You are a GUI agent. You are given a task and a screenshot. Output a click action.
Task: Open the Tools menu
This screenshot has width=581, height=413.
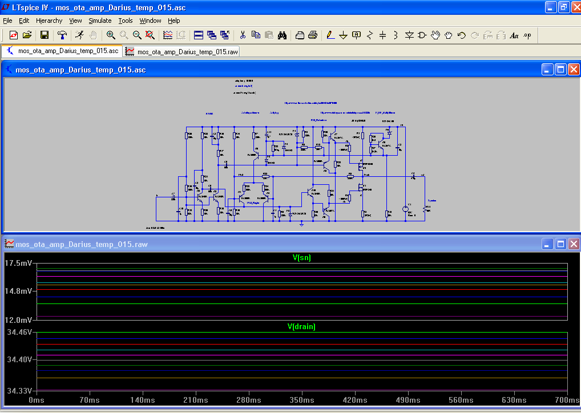coord(125,21)
